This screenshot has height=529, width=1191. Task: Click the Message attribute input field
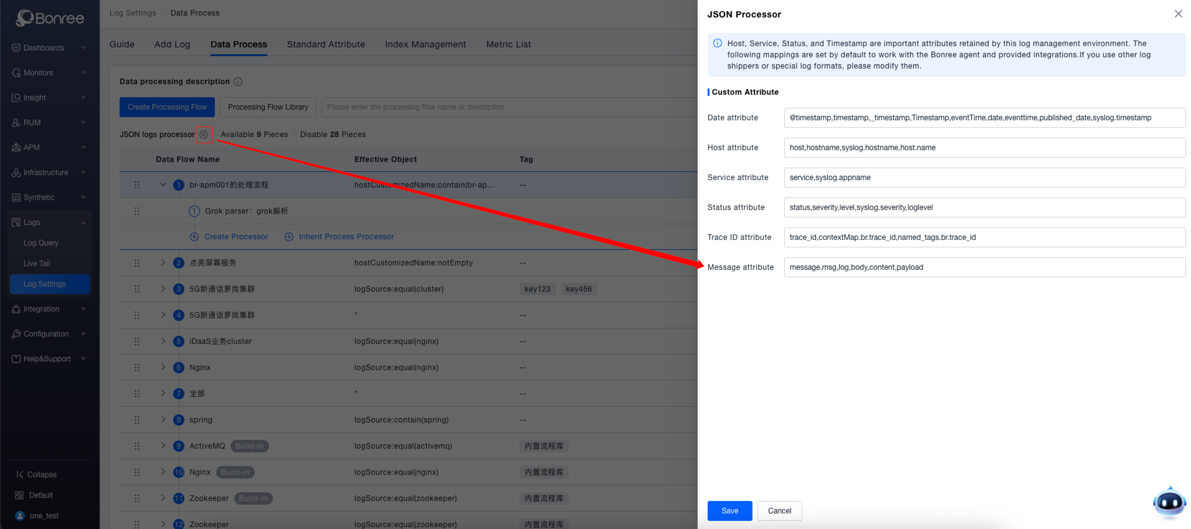click(984, 267)
